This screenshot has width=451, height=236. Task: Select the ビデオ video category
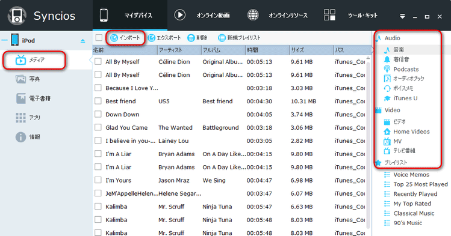pyautogui.click(x=394, y=122)
